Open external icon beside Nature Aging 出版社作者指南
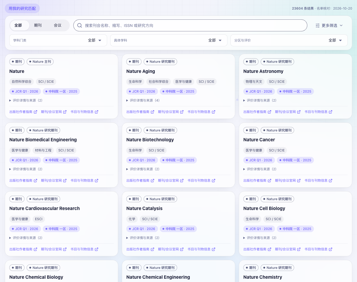This screenshot has width=357, height=282. point(153,112)
